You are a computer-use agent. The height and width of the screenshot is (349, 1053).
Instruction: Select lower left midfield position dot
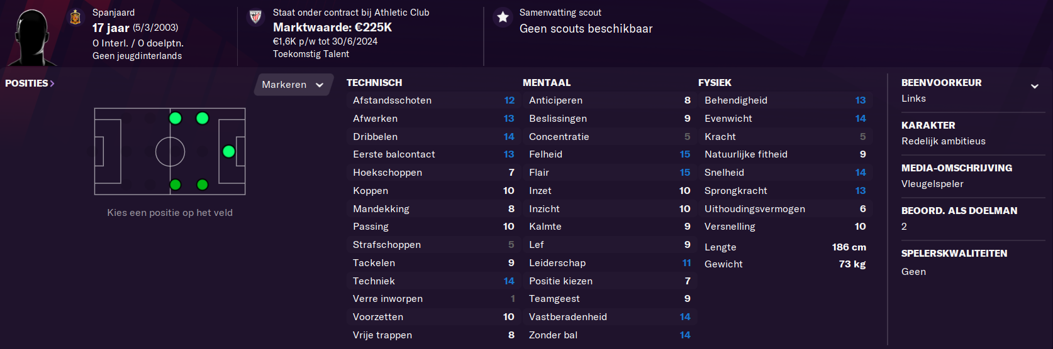click(x=175, y=185)
